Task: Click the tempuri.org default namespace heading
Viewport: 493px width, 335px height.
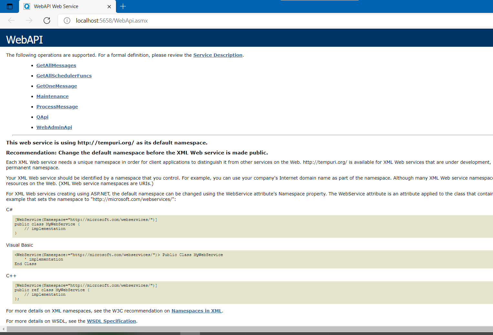Action: click(x=107, y=143)
